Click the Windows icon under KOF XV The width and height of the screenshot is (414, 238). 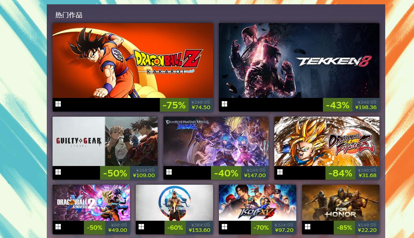(x=224, y=227)
